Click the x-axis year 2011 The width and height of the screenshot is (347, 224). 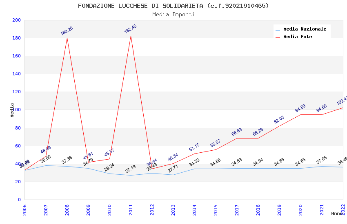tap(131, 210)
